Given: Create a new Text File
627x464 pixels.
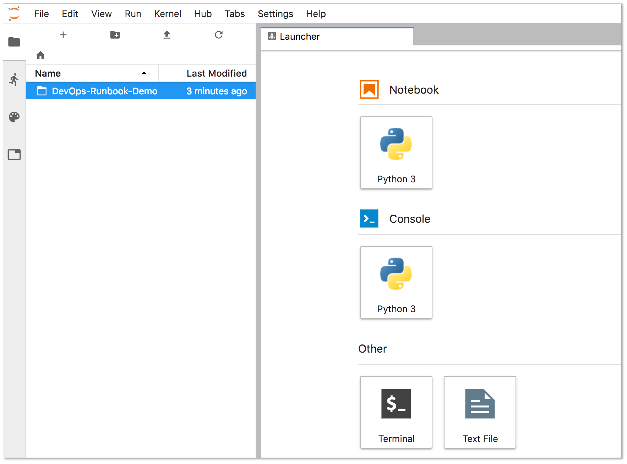Looking at the screenshot, I should click(480, 412).
